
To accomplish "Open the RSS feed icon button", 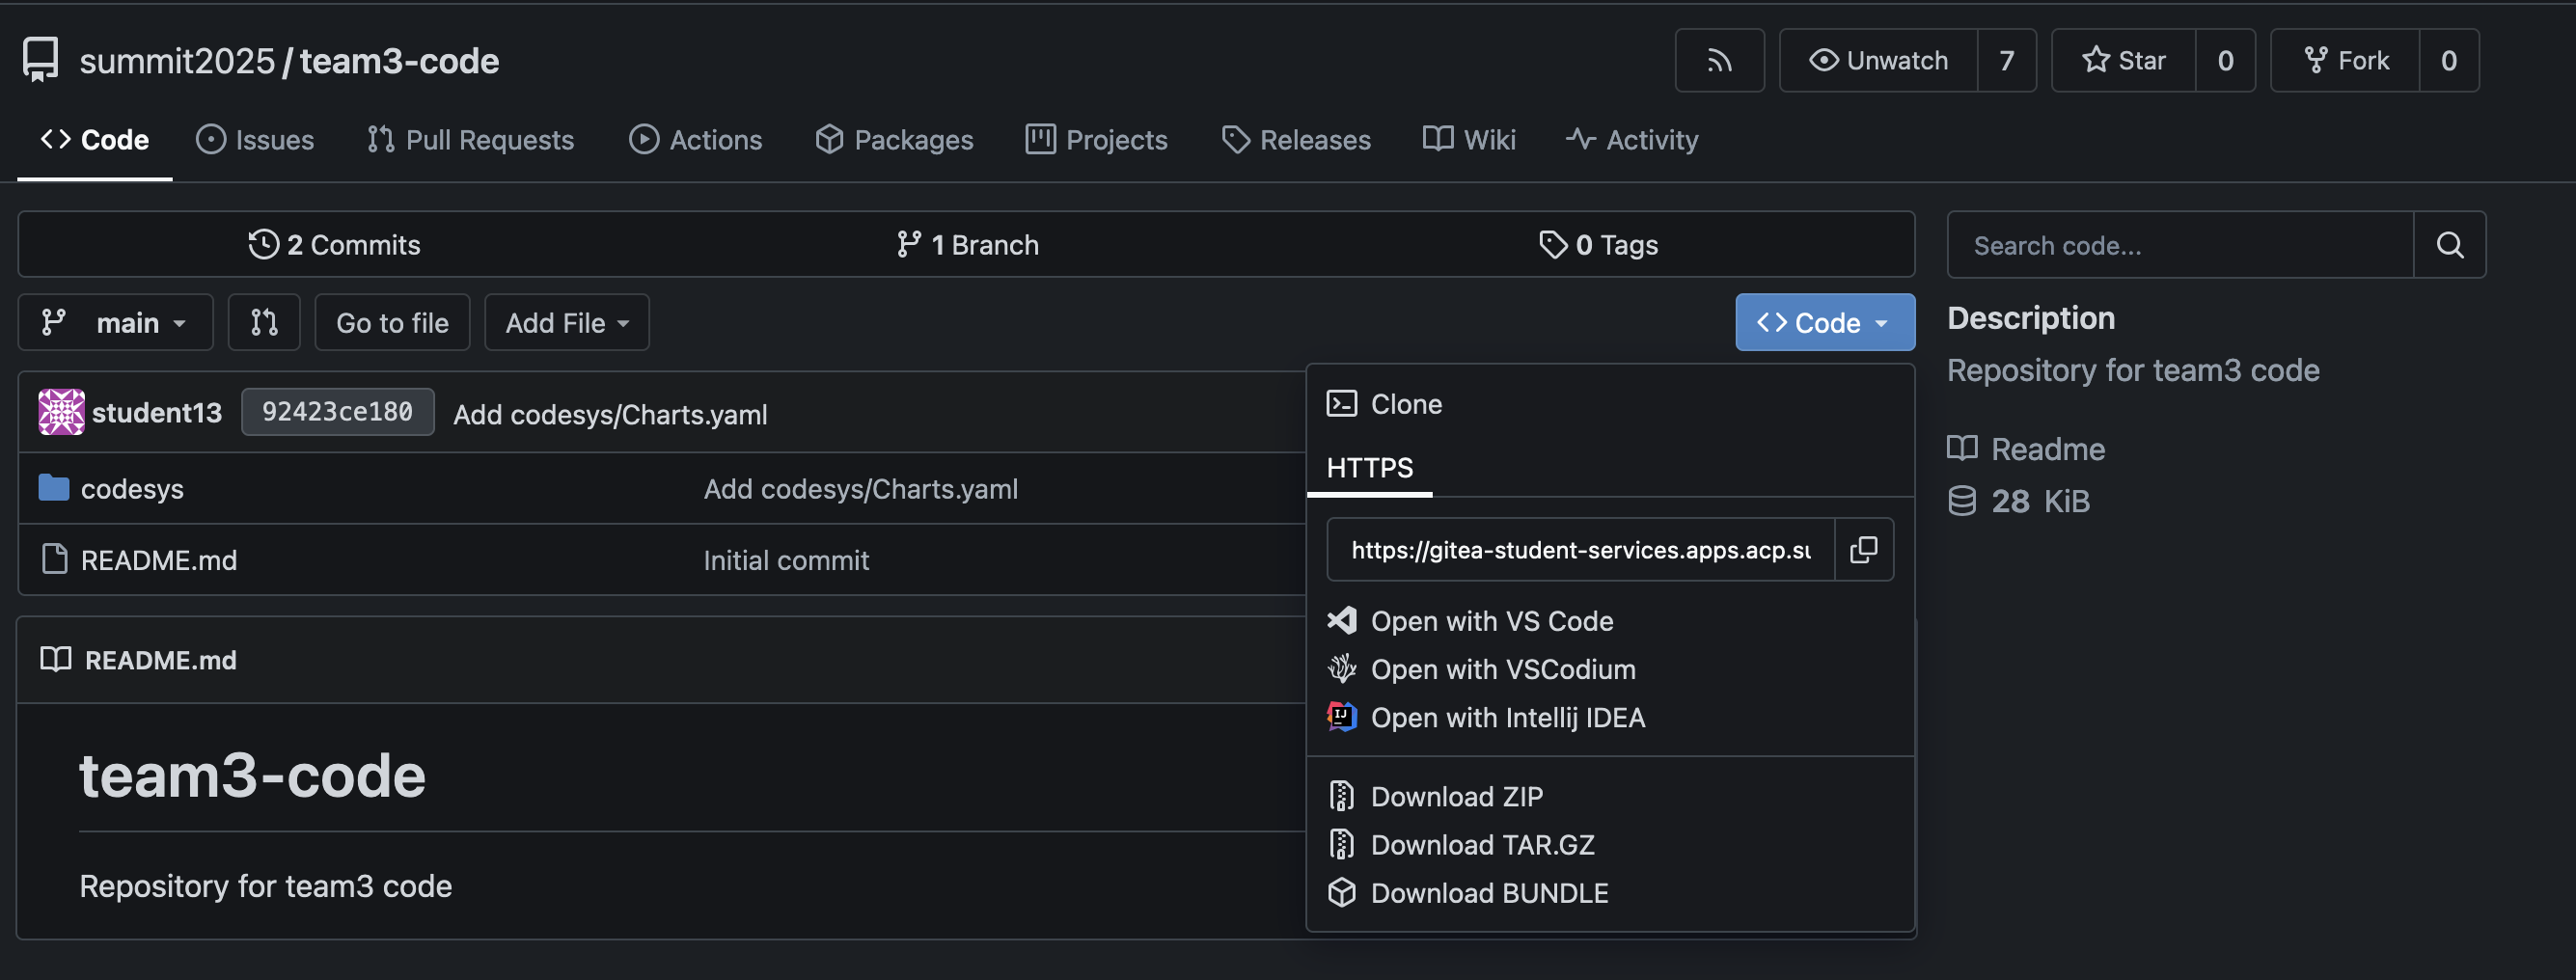I will coord(1719,61).
